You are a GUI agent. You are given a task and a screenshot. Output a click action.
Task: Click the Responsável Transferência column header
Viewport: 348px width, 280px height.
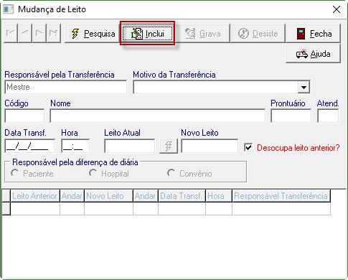(x=281, y=196)
